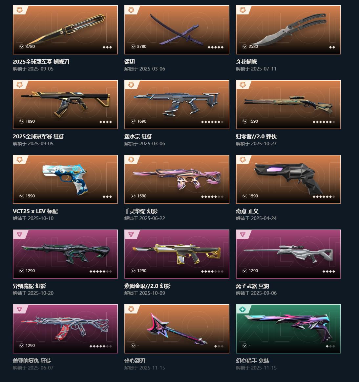Select the 千灵华绽 幻影 skin image
Screen dimensions: 359x382
[x=177, y=179]
